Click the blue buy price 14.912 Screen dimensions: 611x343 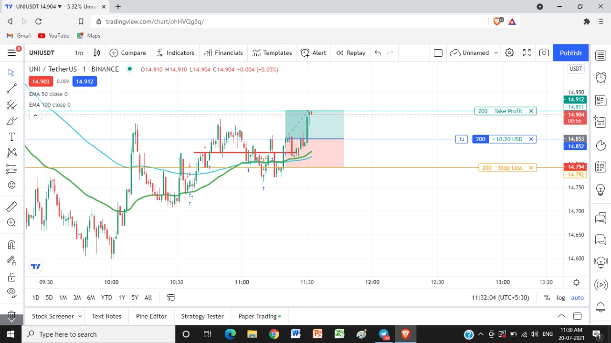(x=85, y=82)
